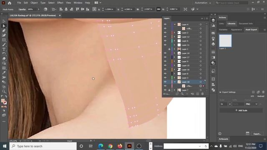This screenshot has width=267, height=150.
Task: Switch to the Appearance tab
Action: point(237,30)
